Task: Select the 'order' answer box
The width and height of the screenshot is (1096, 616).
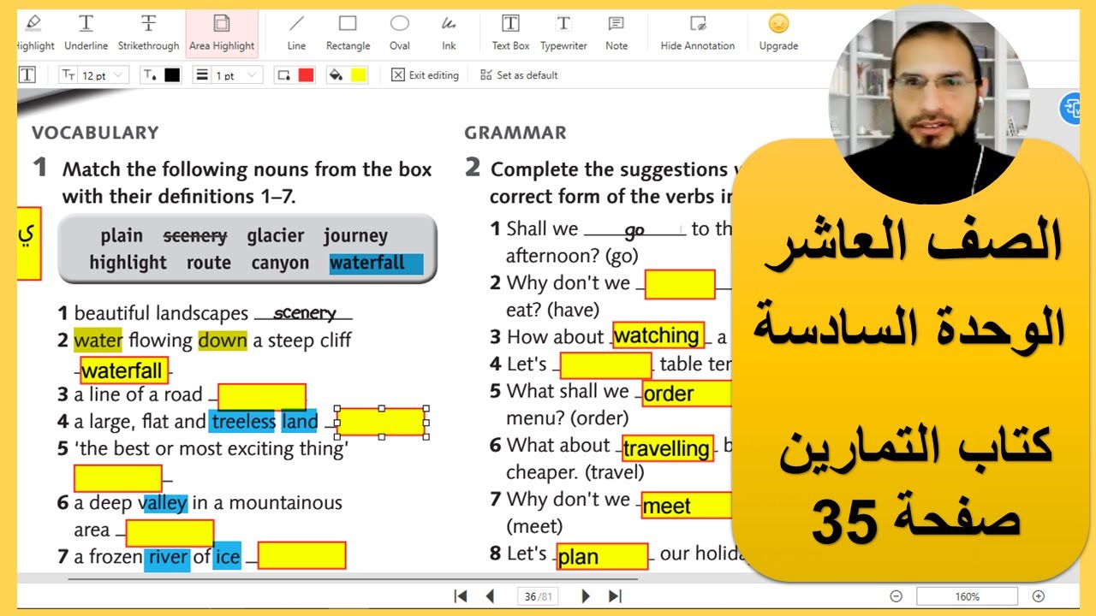Action: pos(687,394)
